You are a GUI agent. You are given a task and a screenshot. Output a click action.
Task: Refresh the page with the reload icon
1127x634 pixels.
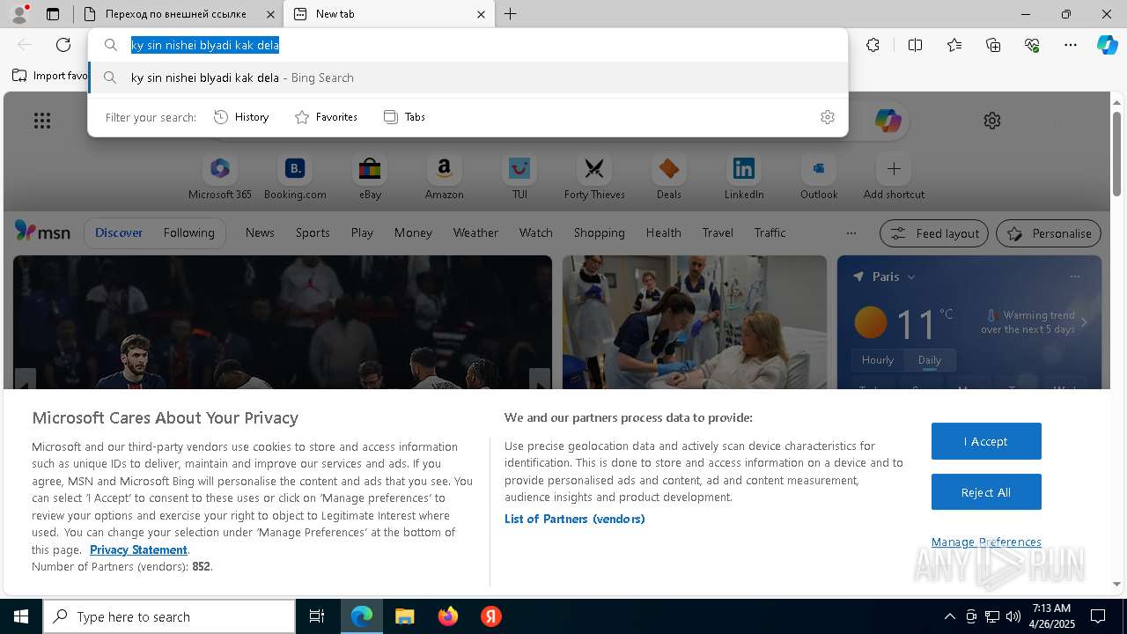(63, 45)
